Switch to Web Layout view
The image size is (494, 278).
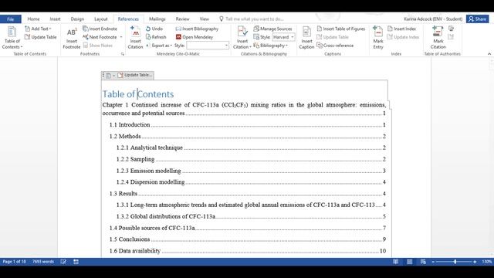[x=423, y=262]
